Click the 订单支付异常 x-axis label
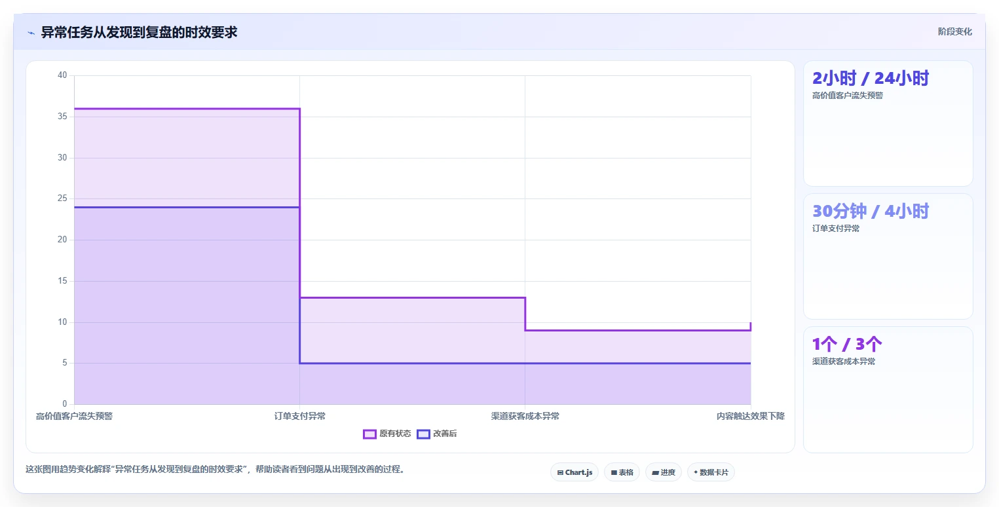 [x=300, y=416]
